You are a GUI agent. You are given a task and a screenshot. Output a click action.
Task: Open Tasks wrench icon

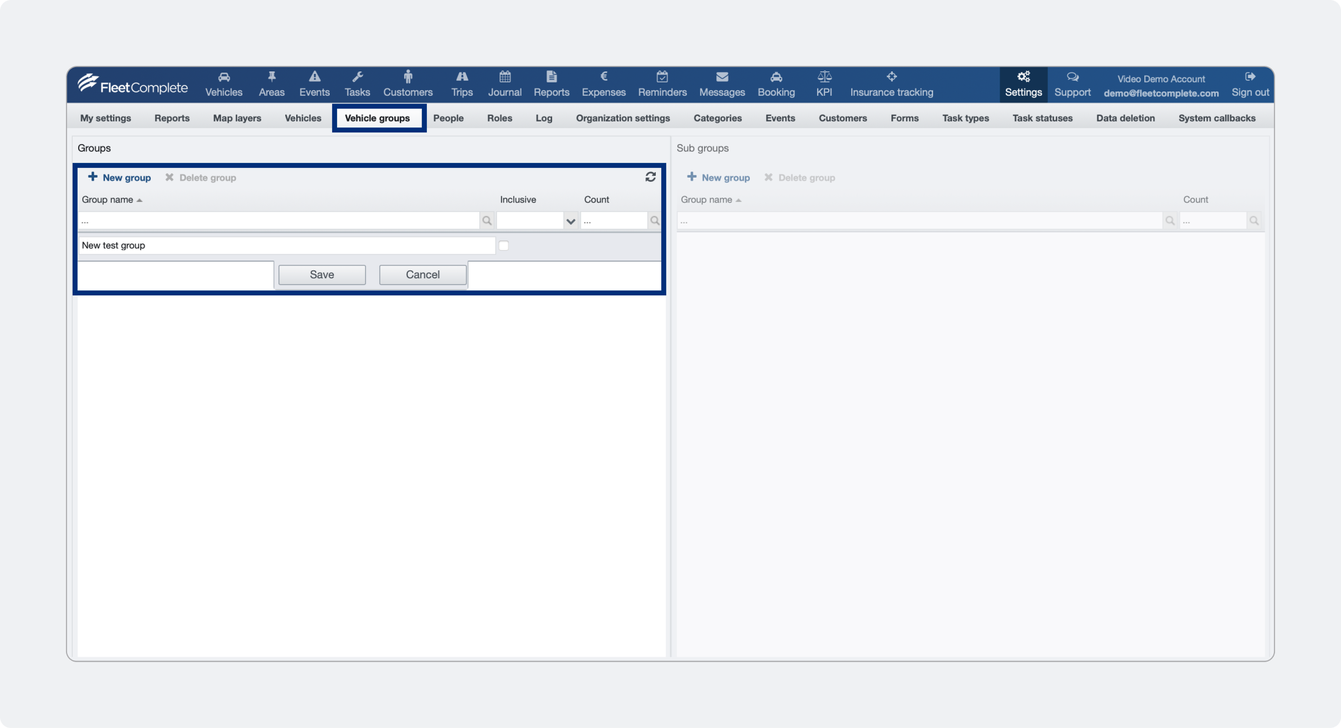pyautogui.click(x=357, y=77)
